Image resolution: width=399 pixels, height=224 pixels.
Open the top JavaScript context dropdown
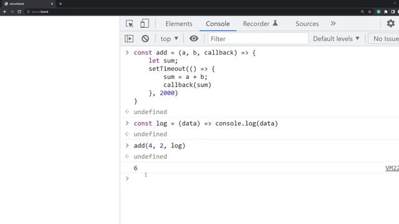point(169,39)
